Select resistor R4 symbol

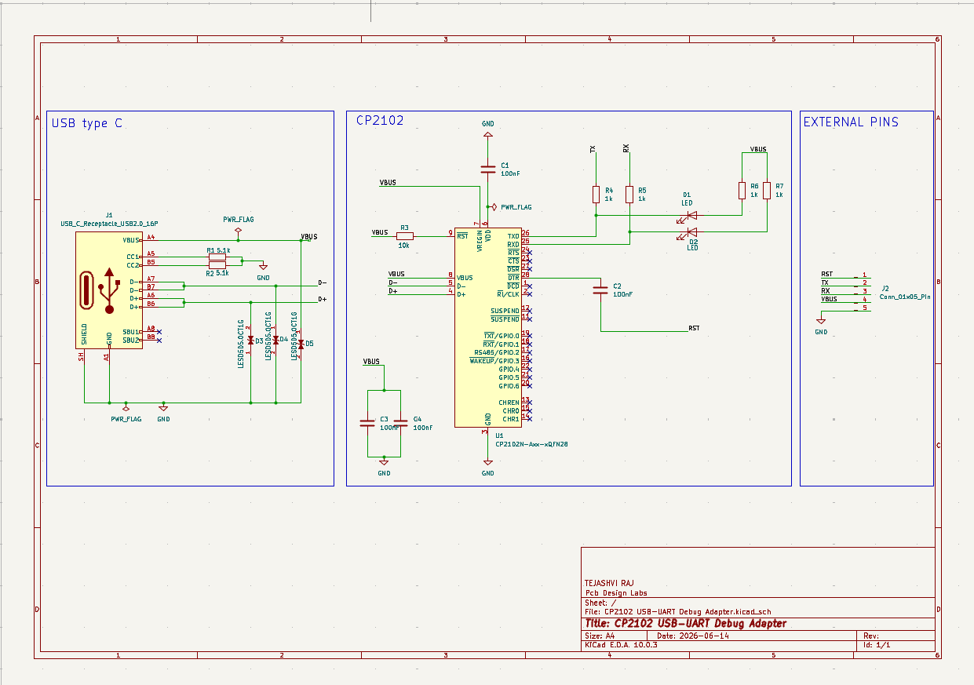pyautogui.click(x=596, y=194)
